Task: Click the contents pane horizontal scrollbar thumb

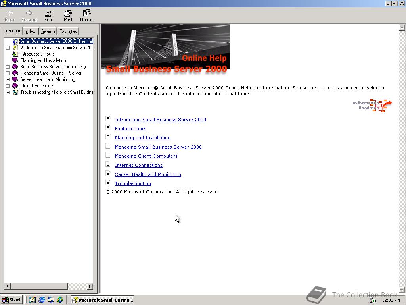Action: 39,286
